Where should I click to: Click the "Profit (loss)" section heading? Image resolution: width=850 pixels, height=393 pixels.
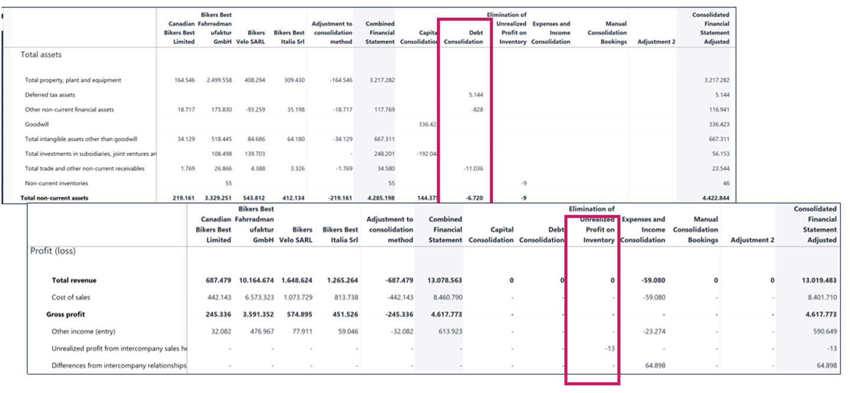53,251
